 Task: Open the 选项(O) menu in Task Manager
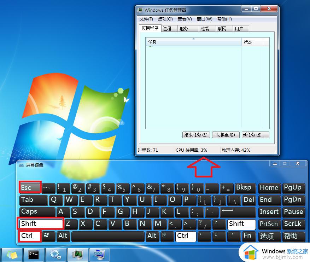(x=165, y=19)
